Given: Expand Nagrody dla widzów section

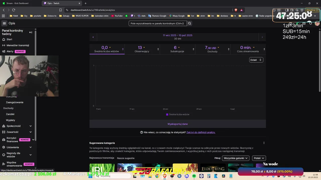Looking at the screenshot, I should pos(31,155).
